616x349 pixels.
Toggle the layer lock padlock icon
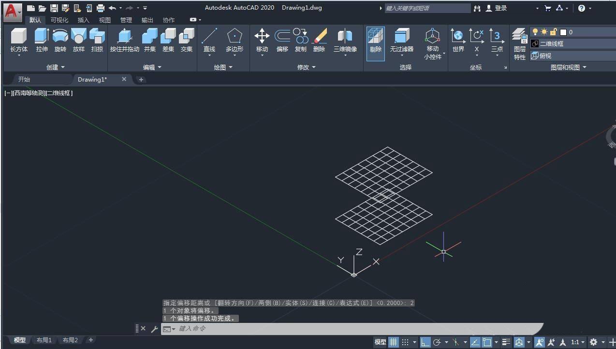[554, 32]
